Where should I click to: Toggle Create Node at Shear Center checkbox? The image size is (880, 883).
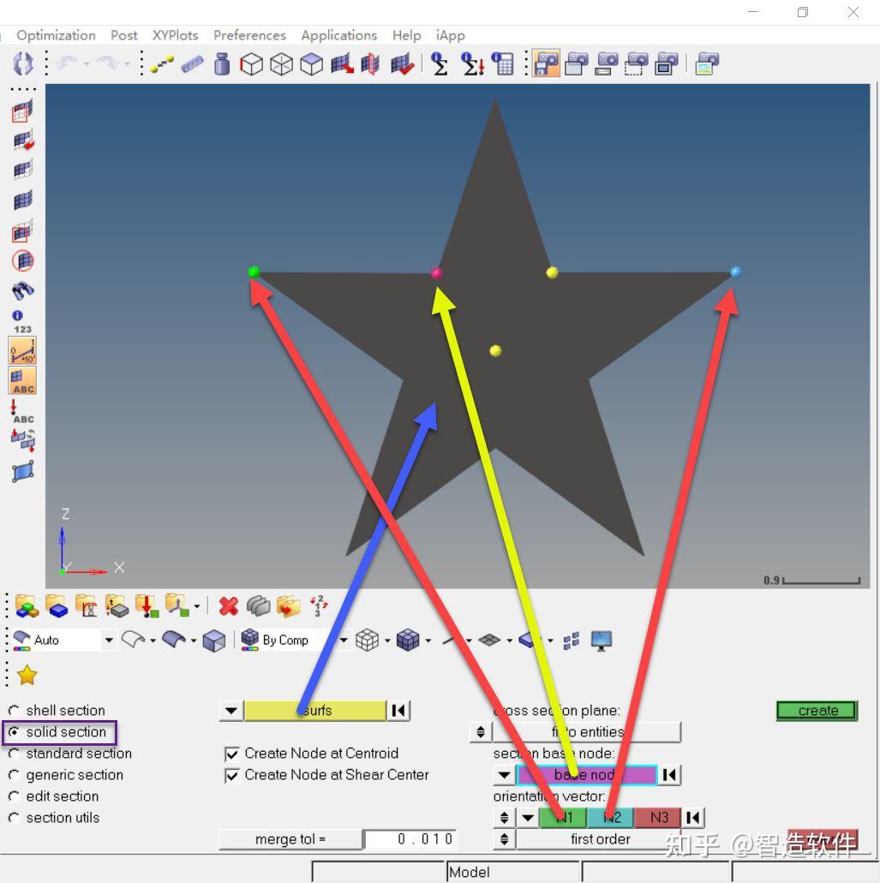231,776
